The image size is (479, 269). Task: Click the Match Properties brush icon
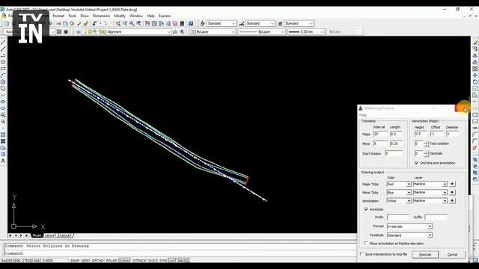point(79,23)
